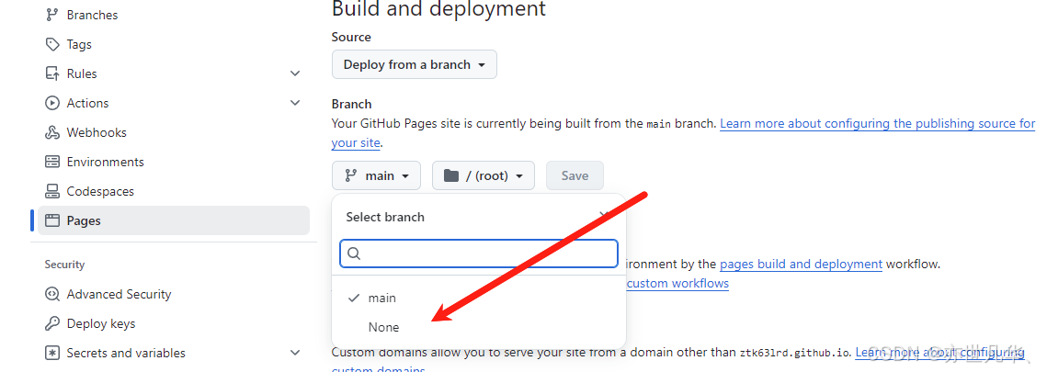1047x372 pixels.
Task: Open the main branch selector button
Action: coord(376,176)
